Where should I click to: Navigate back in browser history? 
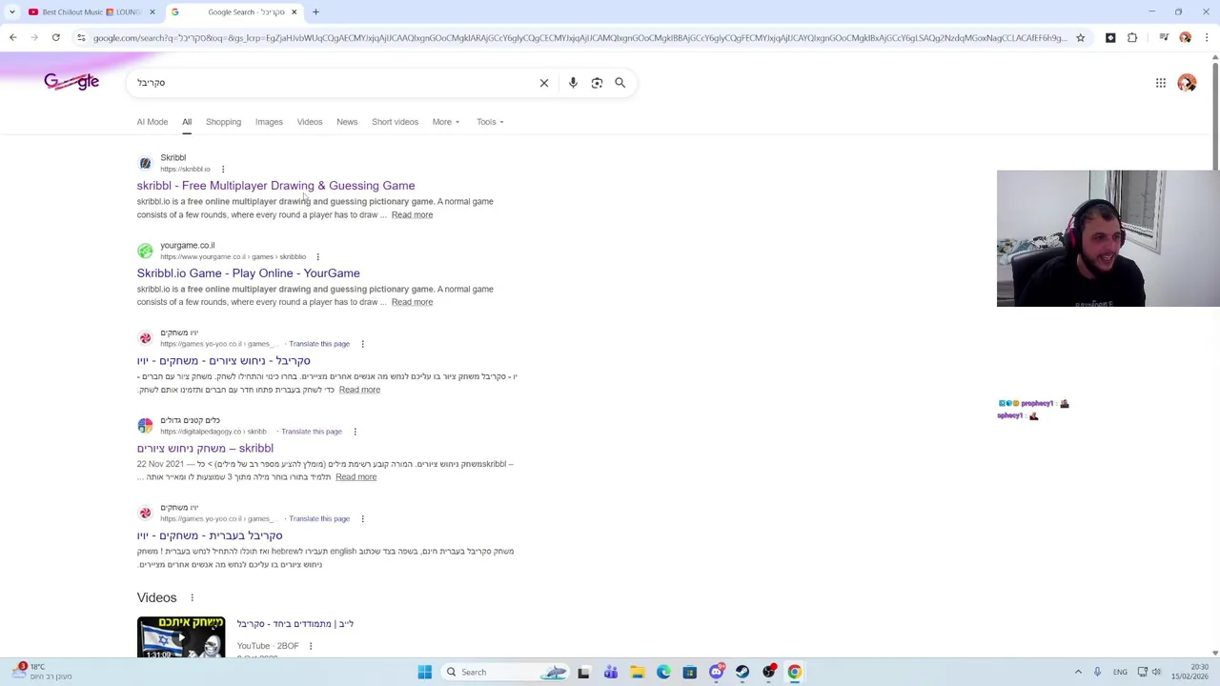12,37
